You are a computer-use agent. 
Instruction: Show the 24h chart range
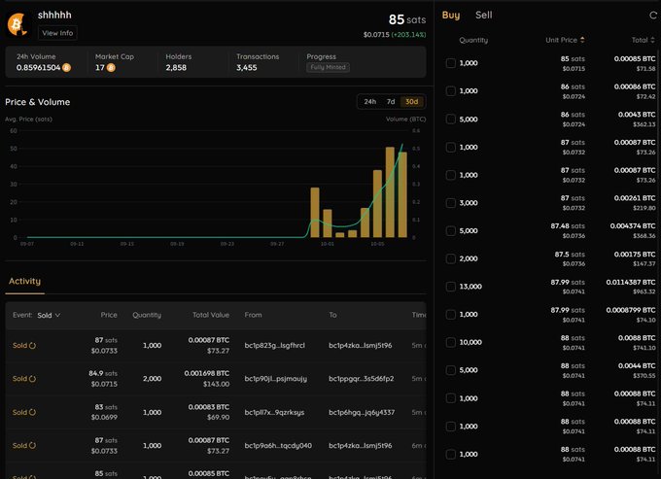tap(370, 101)
